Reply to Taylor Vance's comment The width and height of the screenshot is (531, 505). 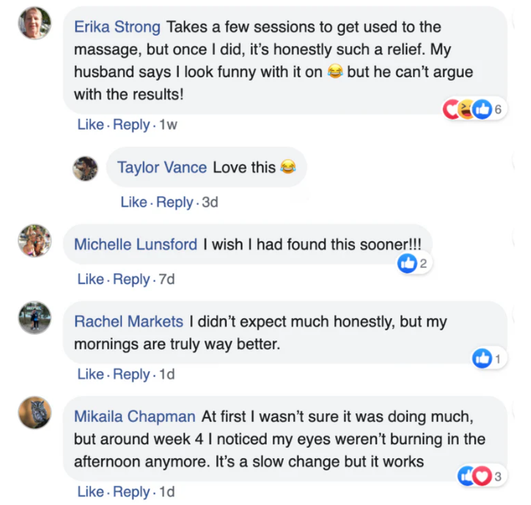174,203
